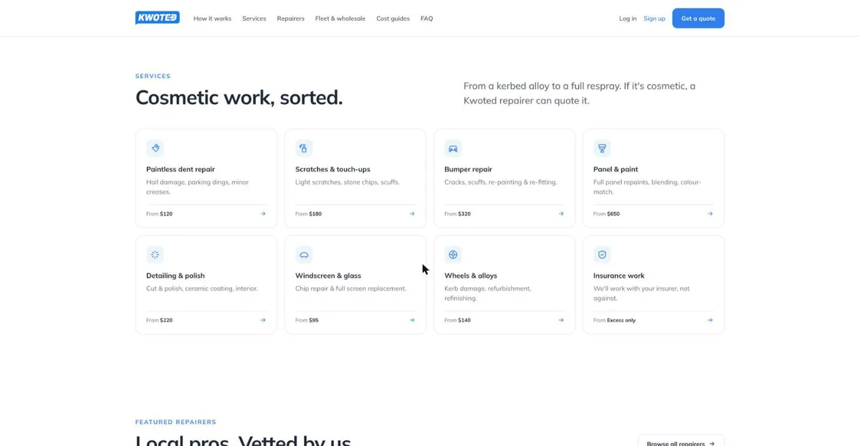The image size is (860, 446).
Task: Click the Panel & paint roller icon
Action: 602,148
